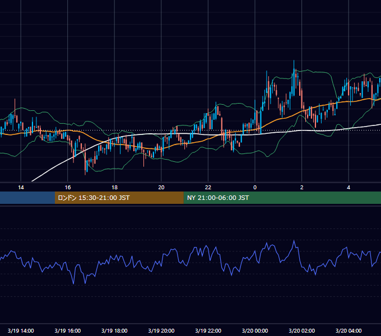Click the 3/19 22:00 time label
381x336 pixels.
(208, 330)
